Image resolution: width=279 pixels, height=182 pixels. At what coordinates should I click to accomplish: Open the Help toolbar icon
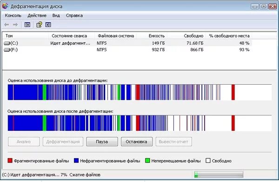tap(39, 25)
